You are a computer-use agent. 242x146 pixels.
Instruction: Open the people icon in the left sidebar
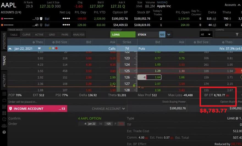click(4, 126)
